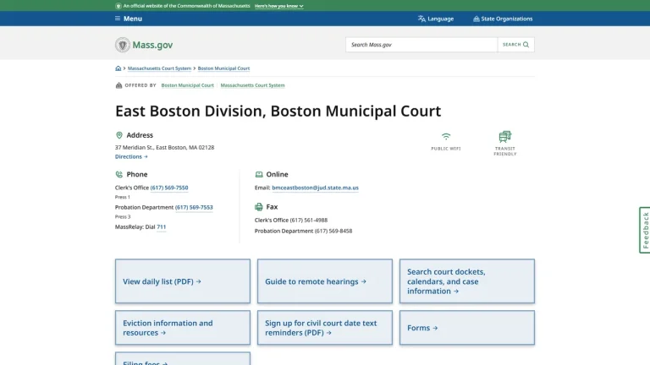Click the Language translate icon
Screen dimensions: 650x365
[x=421, y=19]
